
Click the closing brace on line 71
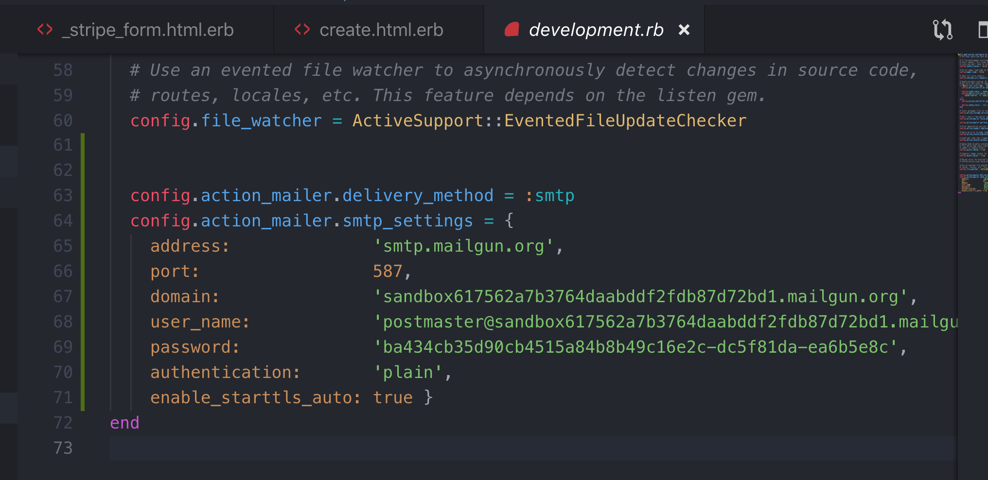(x=428, y=398)
